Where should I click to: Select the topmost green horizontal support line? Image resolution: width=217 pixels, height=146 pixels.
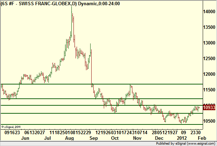[x=102, y=84]
